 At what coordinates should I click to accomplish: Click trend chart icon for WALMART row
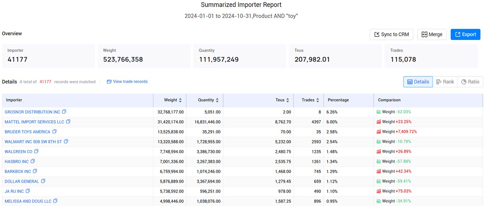tap(379, 141)
